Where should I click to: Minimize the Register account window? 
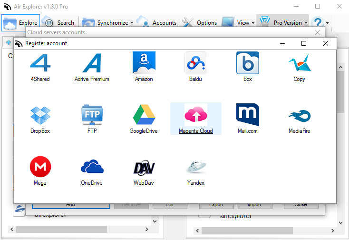(x=282, y=44)
